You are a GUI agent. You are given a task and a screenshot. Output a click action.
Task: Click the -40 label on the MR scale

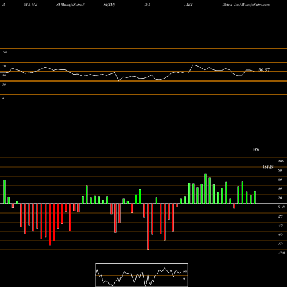pos(280,226)
